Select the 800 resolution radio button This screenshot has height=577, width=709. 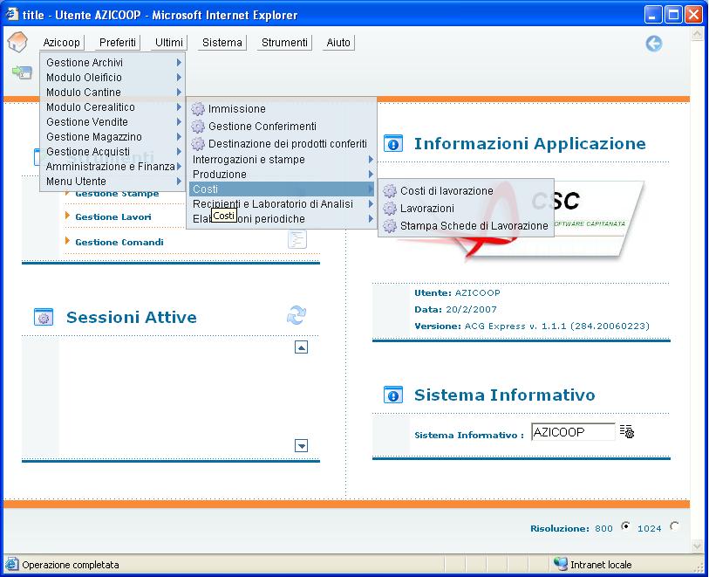point(625,525)
